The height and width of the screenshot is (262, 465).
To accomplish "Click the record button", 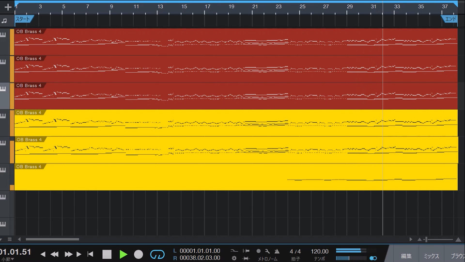I will click(139, 254).
